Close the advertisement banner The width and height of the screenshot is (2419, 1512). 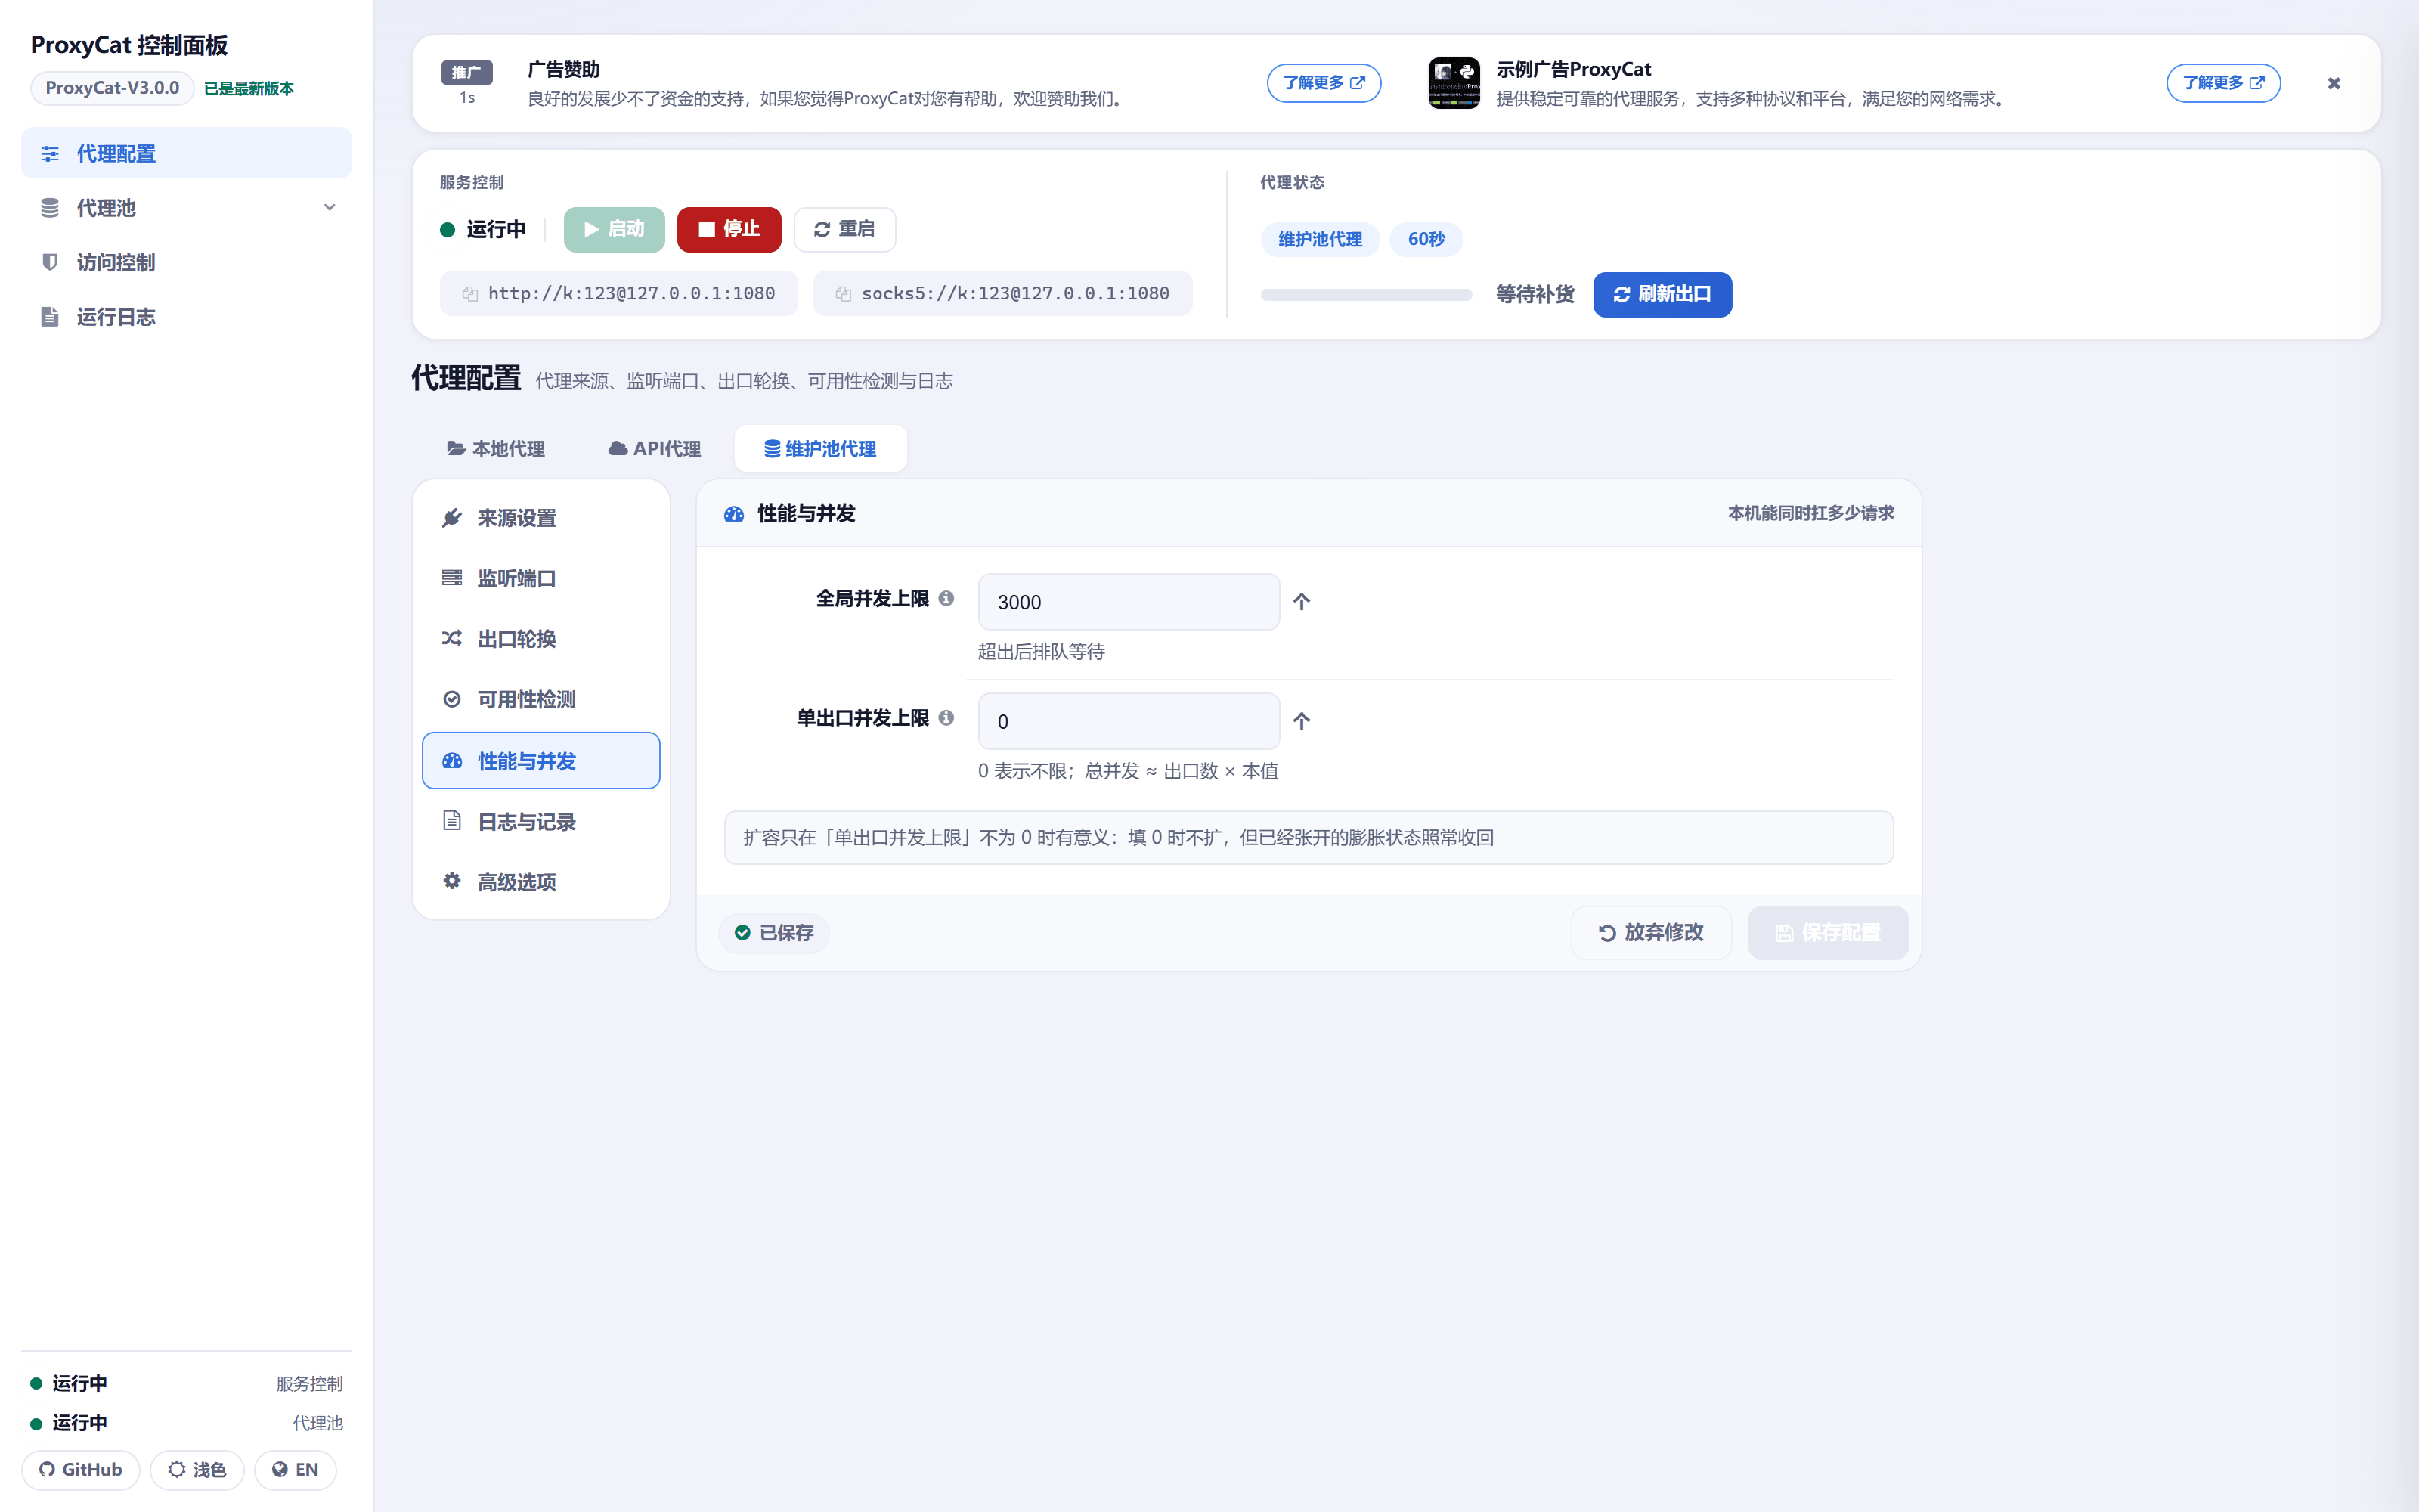coord(2334,83)
